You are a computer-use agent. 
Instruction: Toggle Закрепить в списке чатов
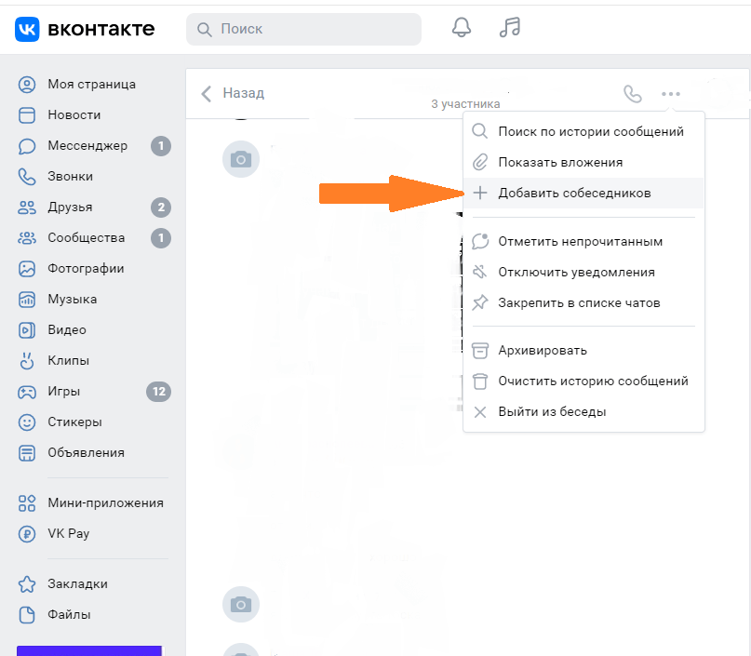click(579, 302)
